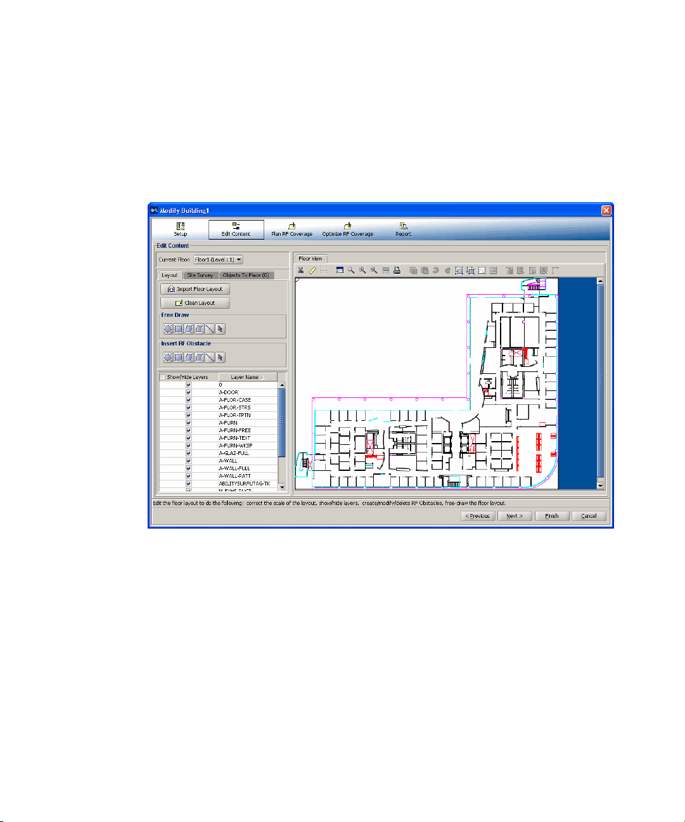Toggle the Show/Hide Layers header checkbox

162,377
